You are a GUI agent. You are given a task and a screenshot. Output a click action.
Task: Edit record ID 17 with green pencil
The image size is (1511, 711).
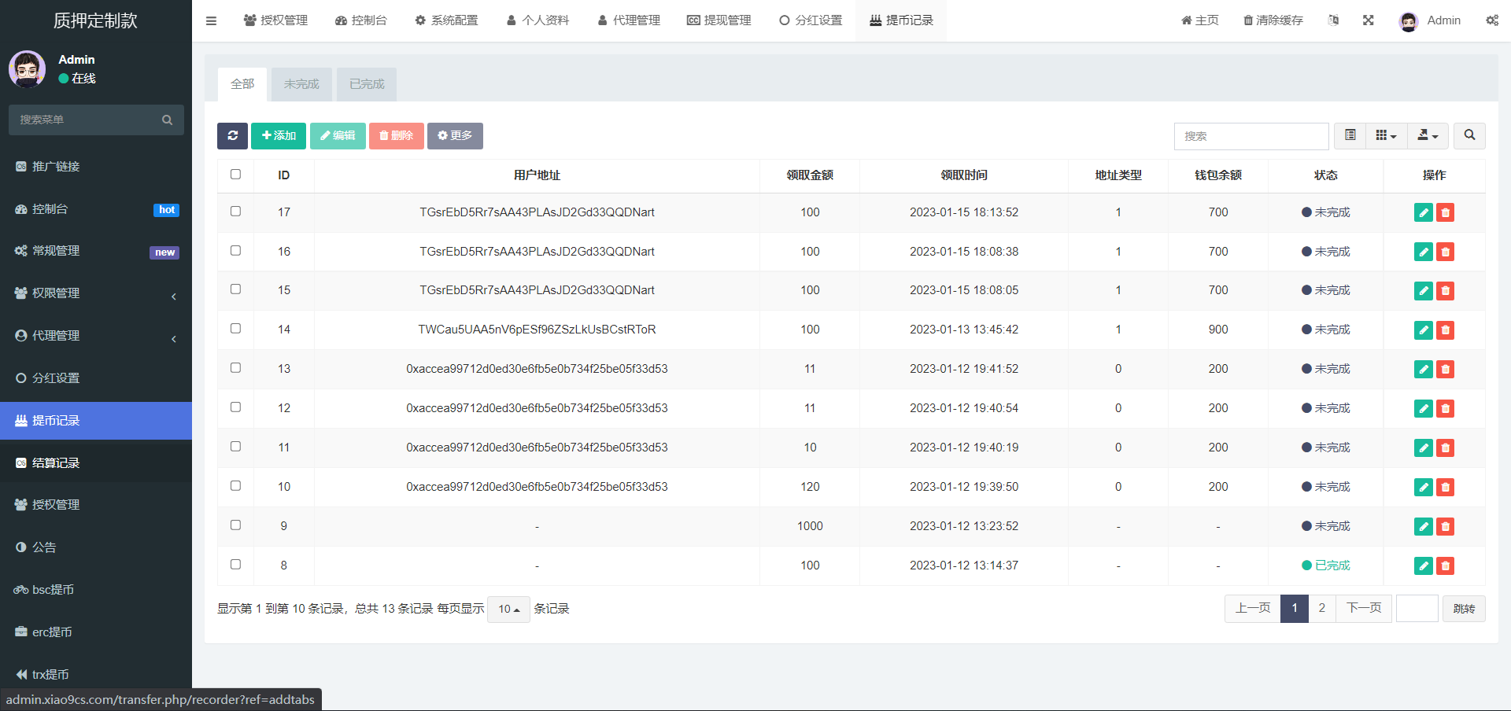point(1424,212)
